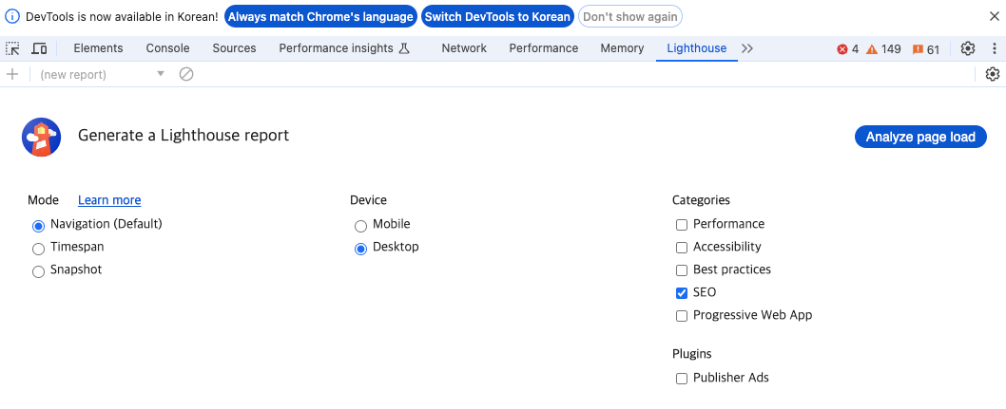Choose Mobile device
Viewport: 1006px width, 409px height.
360,226
